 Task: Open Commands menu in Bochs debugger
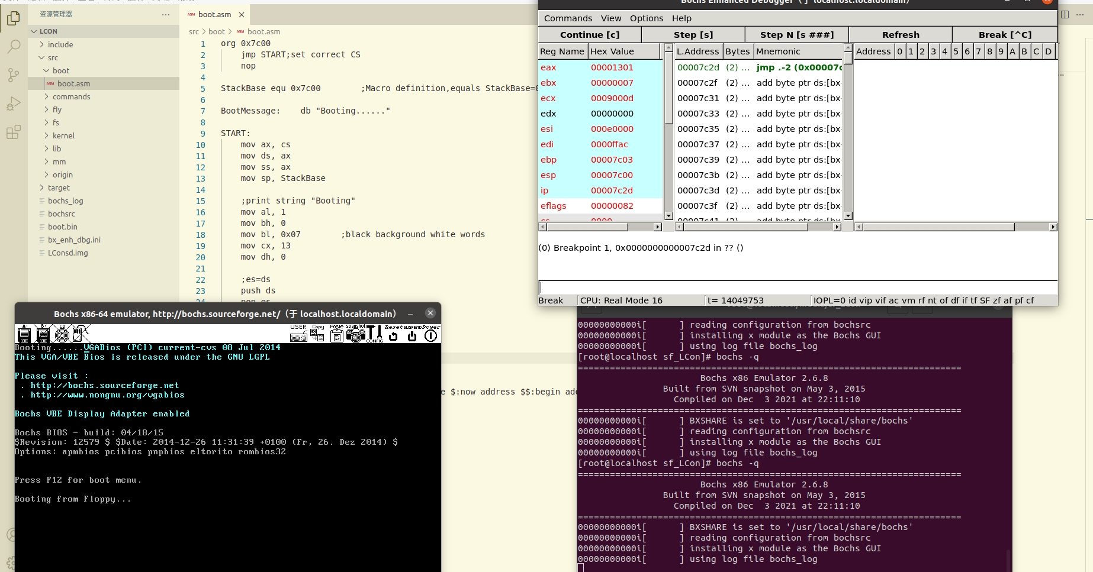coord(568,18)
